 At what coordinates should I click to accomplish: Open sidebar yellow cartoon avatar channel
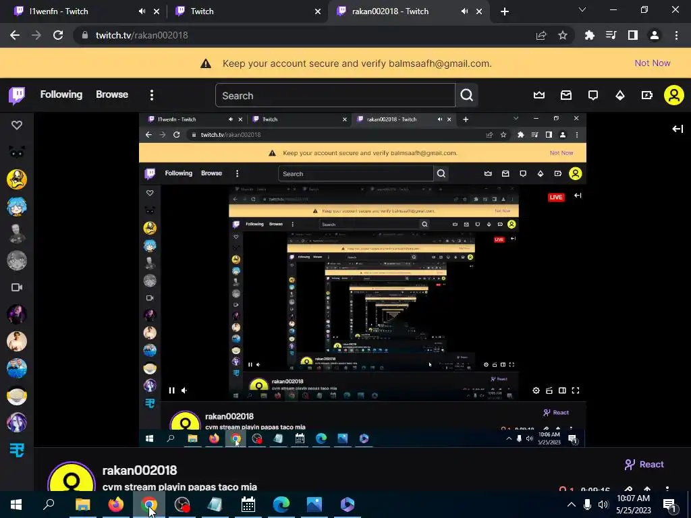click(17, 179)
